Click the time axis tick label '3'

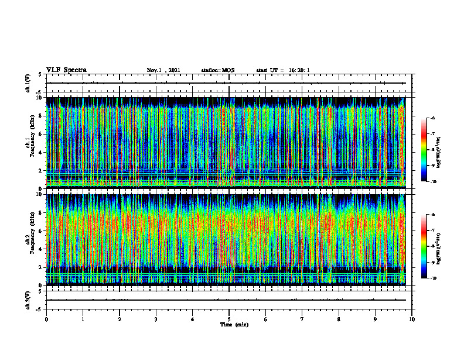click(156, 319)
